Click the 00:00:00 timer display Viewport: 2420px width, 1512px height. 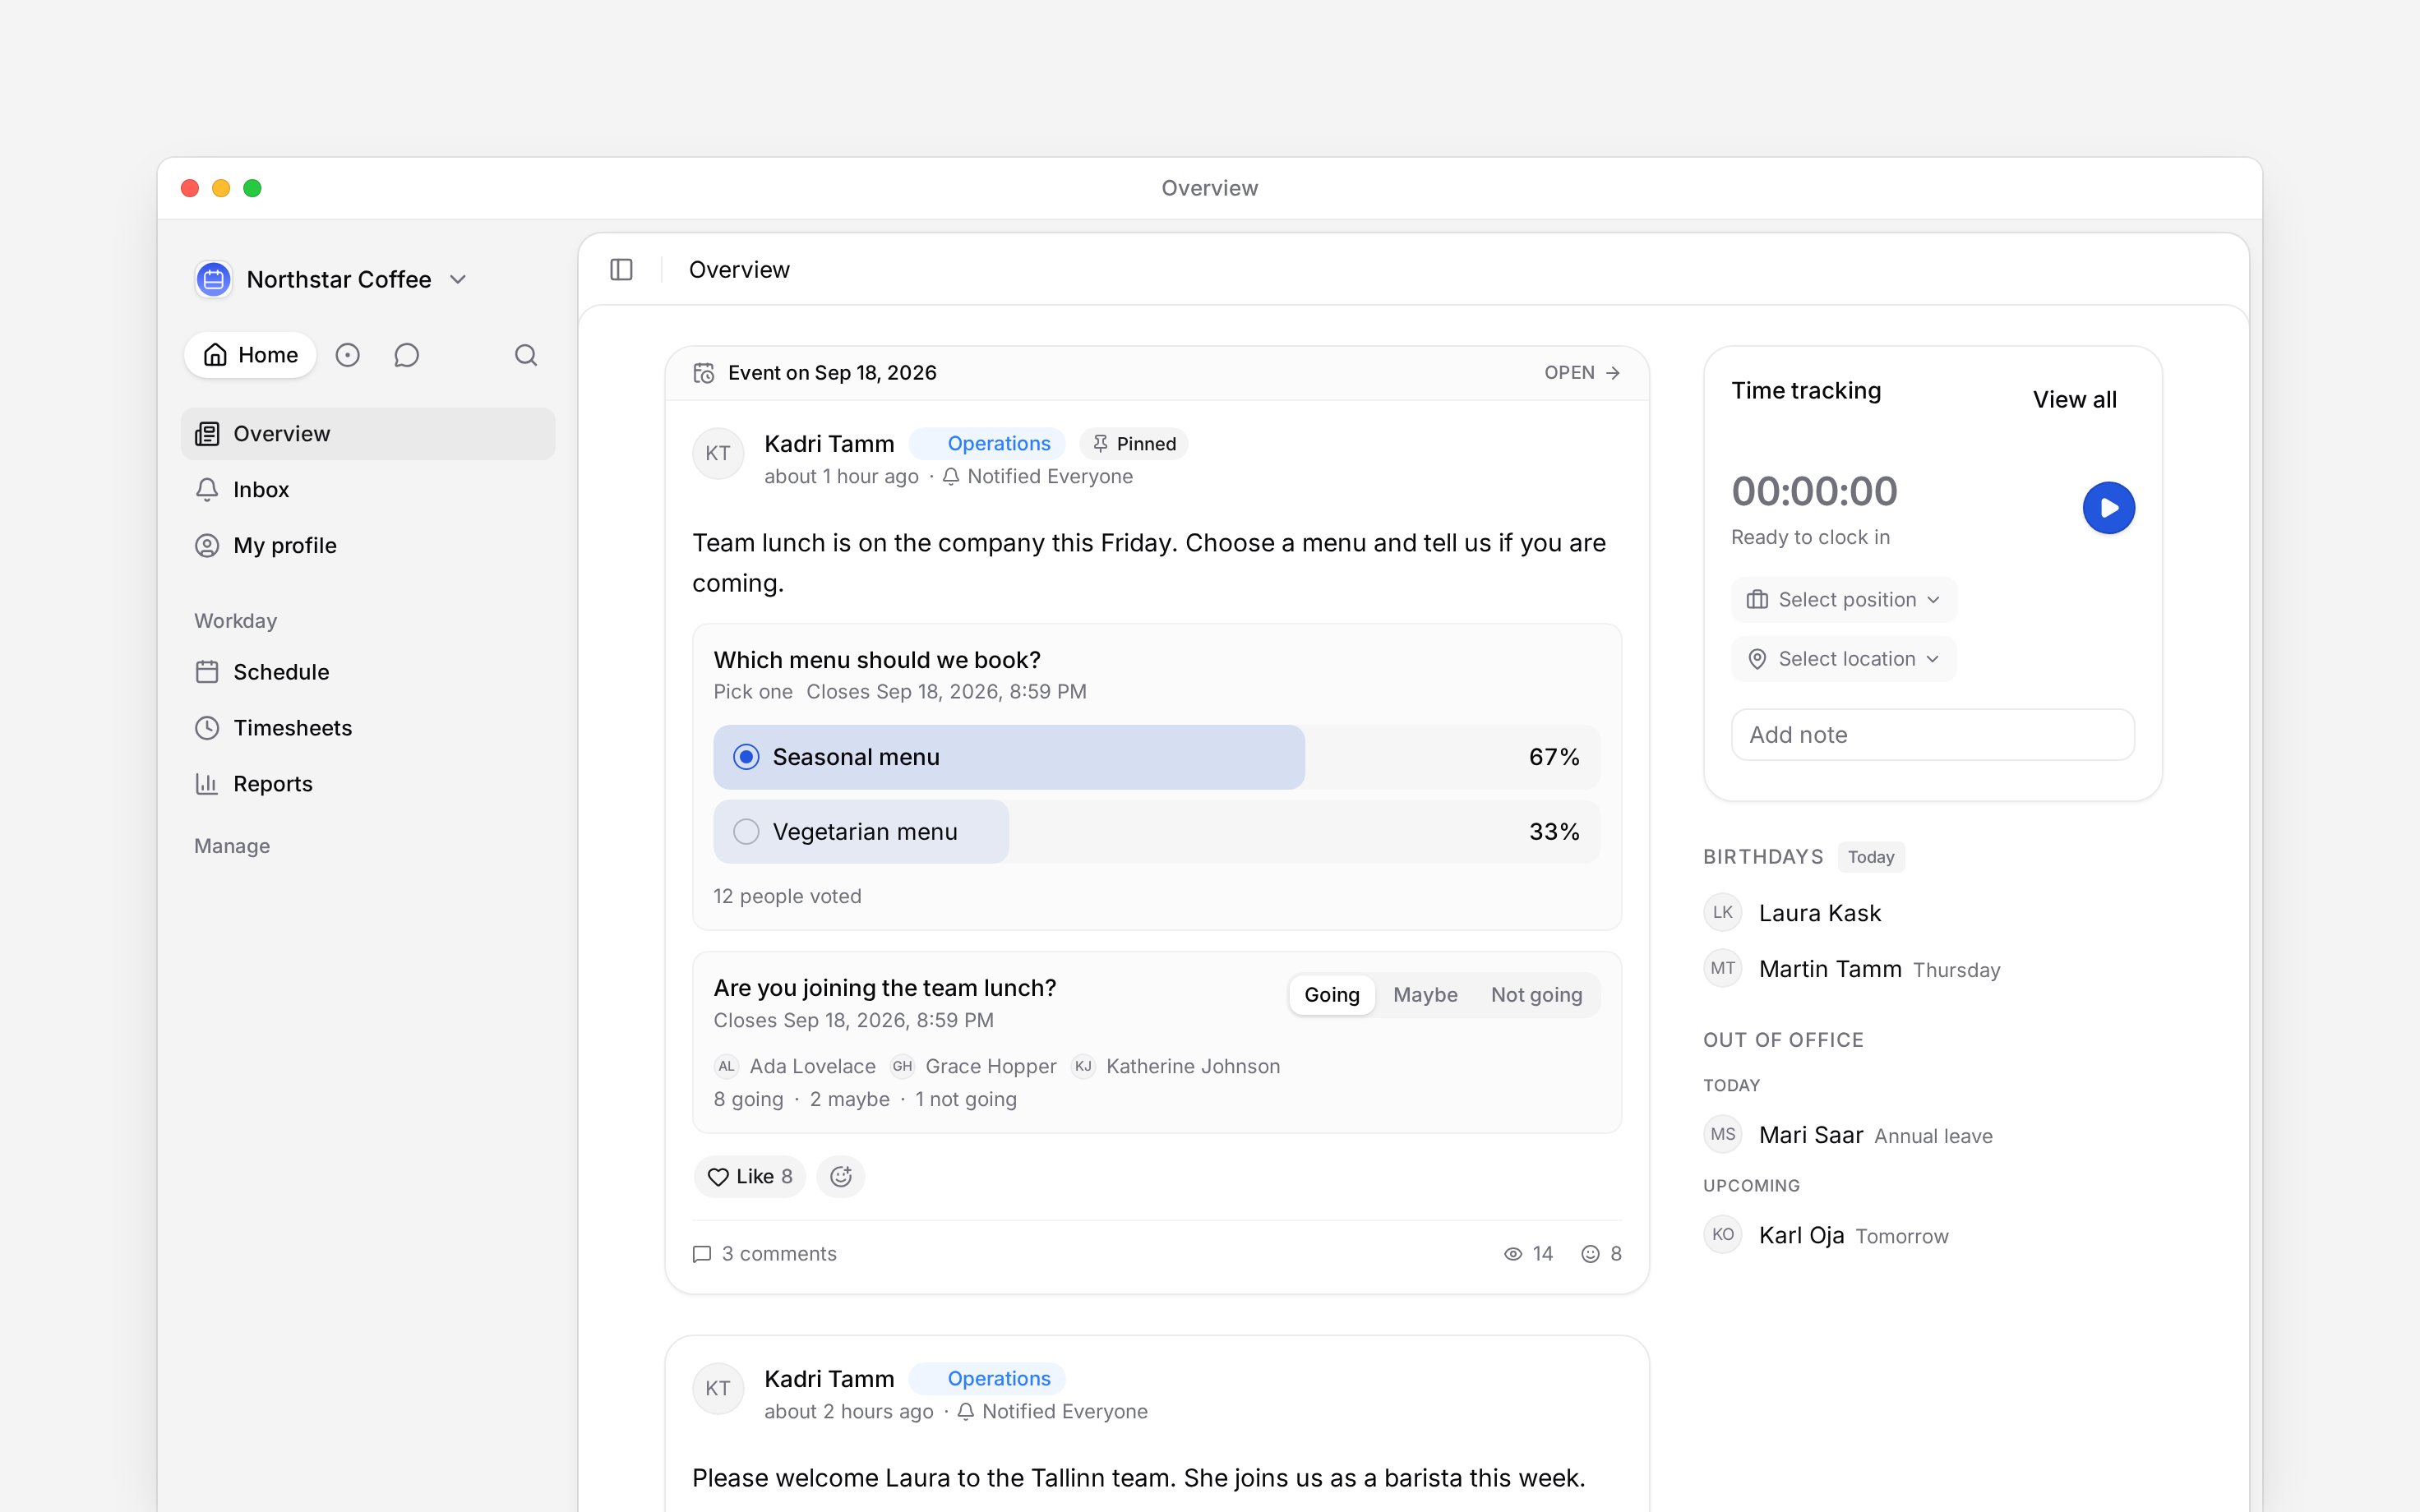(1814, 492)
